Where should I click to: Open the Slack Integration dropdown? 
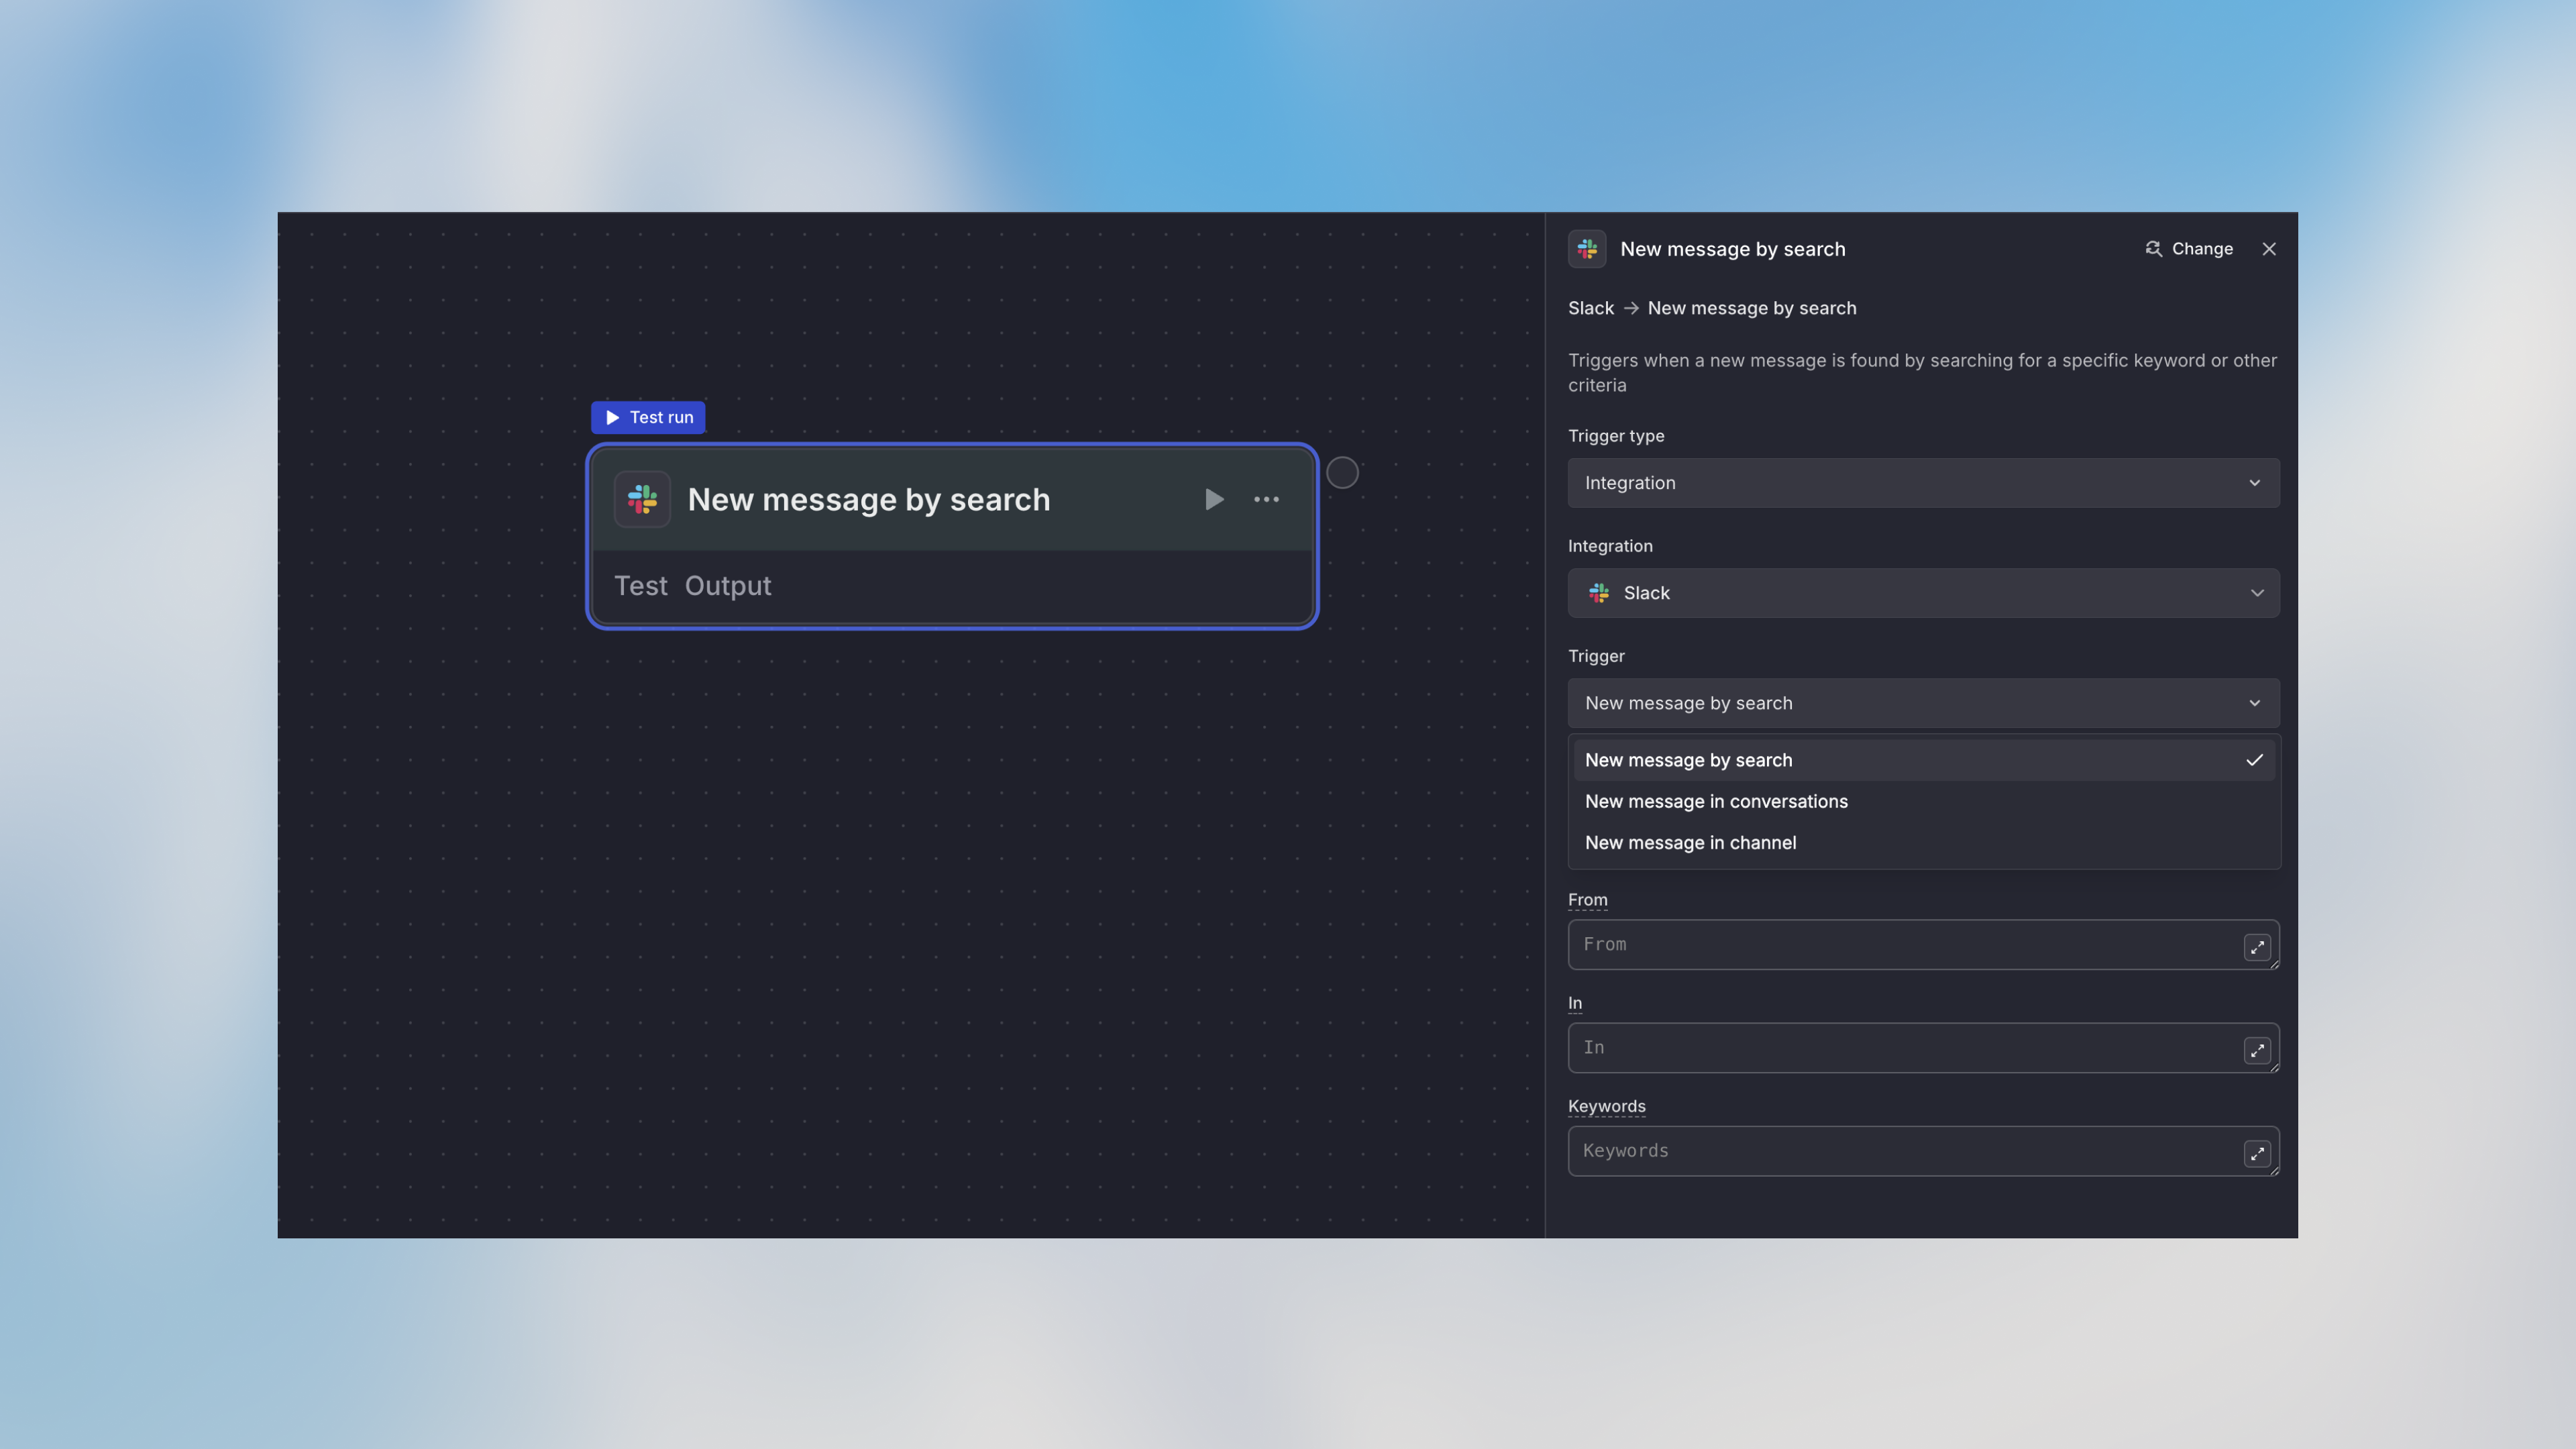[1922, 593]
